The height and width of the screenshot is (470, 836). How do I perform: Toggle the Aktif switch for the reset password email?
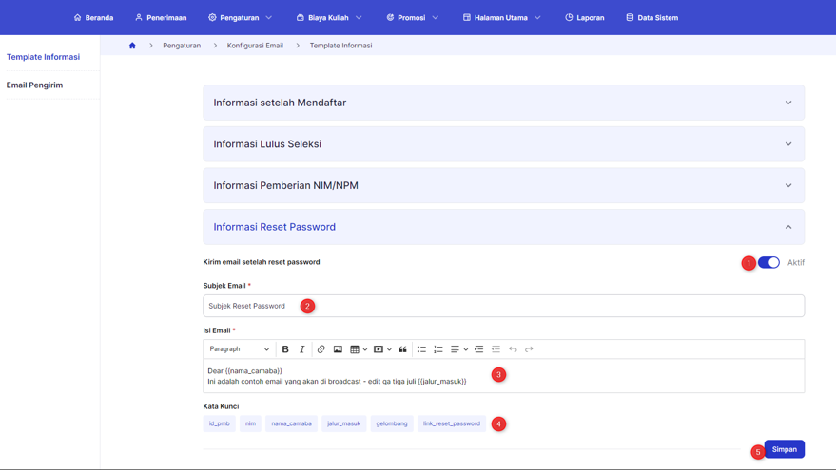tap(768, 262)
